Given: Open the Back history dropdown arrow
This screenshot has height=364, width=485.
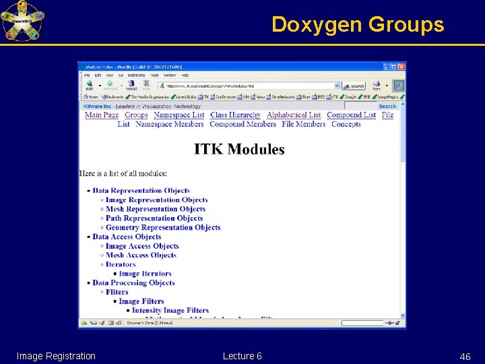Looking at the screenshot, I should [x=100, y=86].
